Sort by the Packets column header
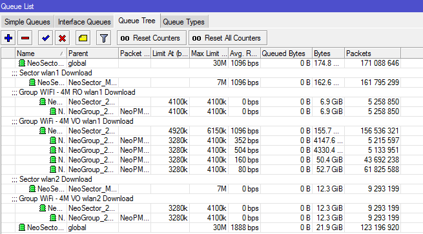The image size is (423, 234). pyautogui.click(x=372, y=54)
